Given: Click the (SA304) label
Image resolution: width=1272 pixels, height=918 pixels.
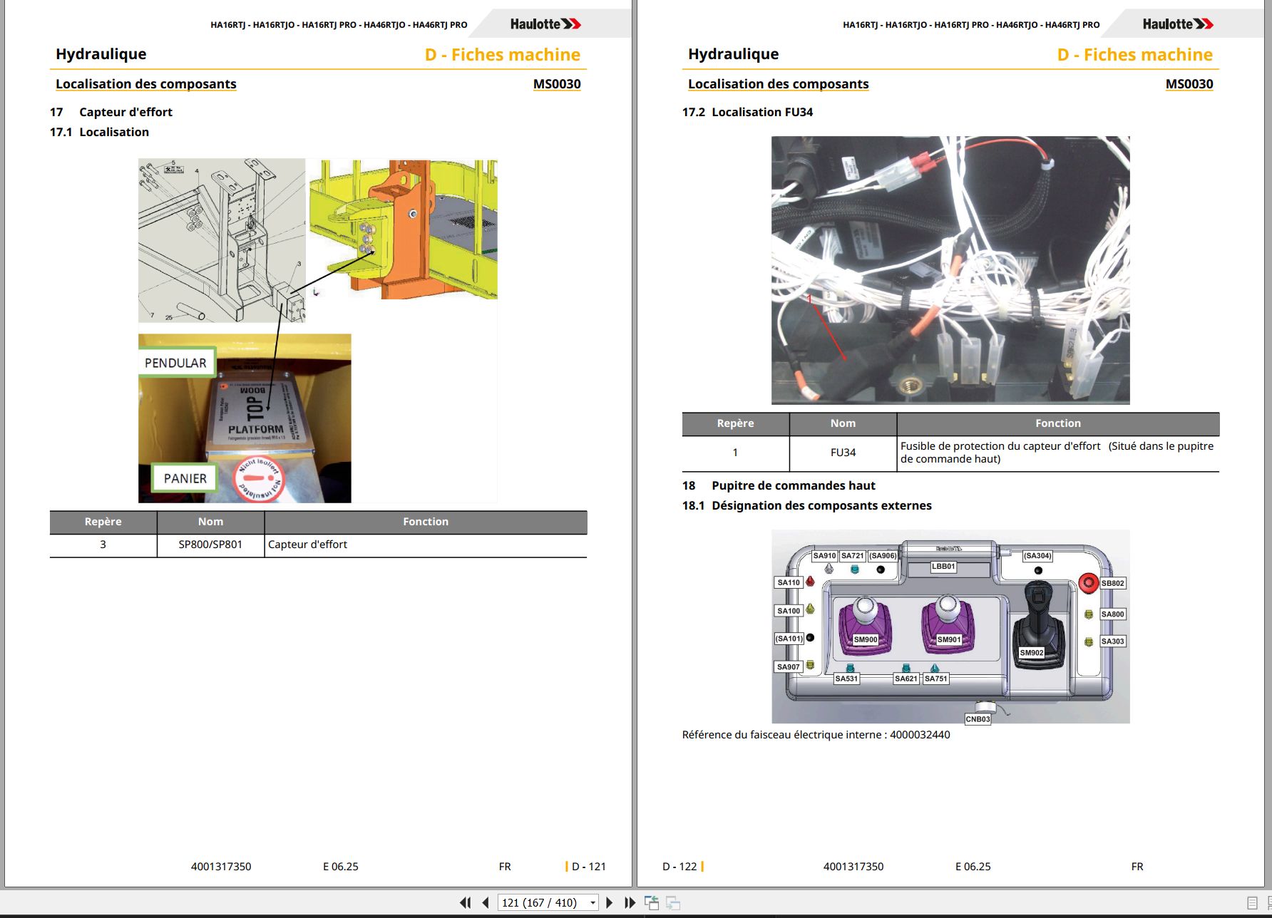Looking at the screenshot, I should click(1037, 556).
